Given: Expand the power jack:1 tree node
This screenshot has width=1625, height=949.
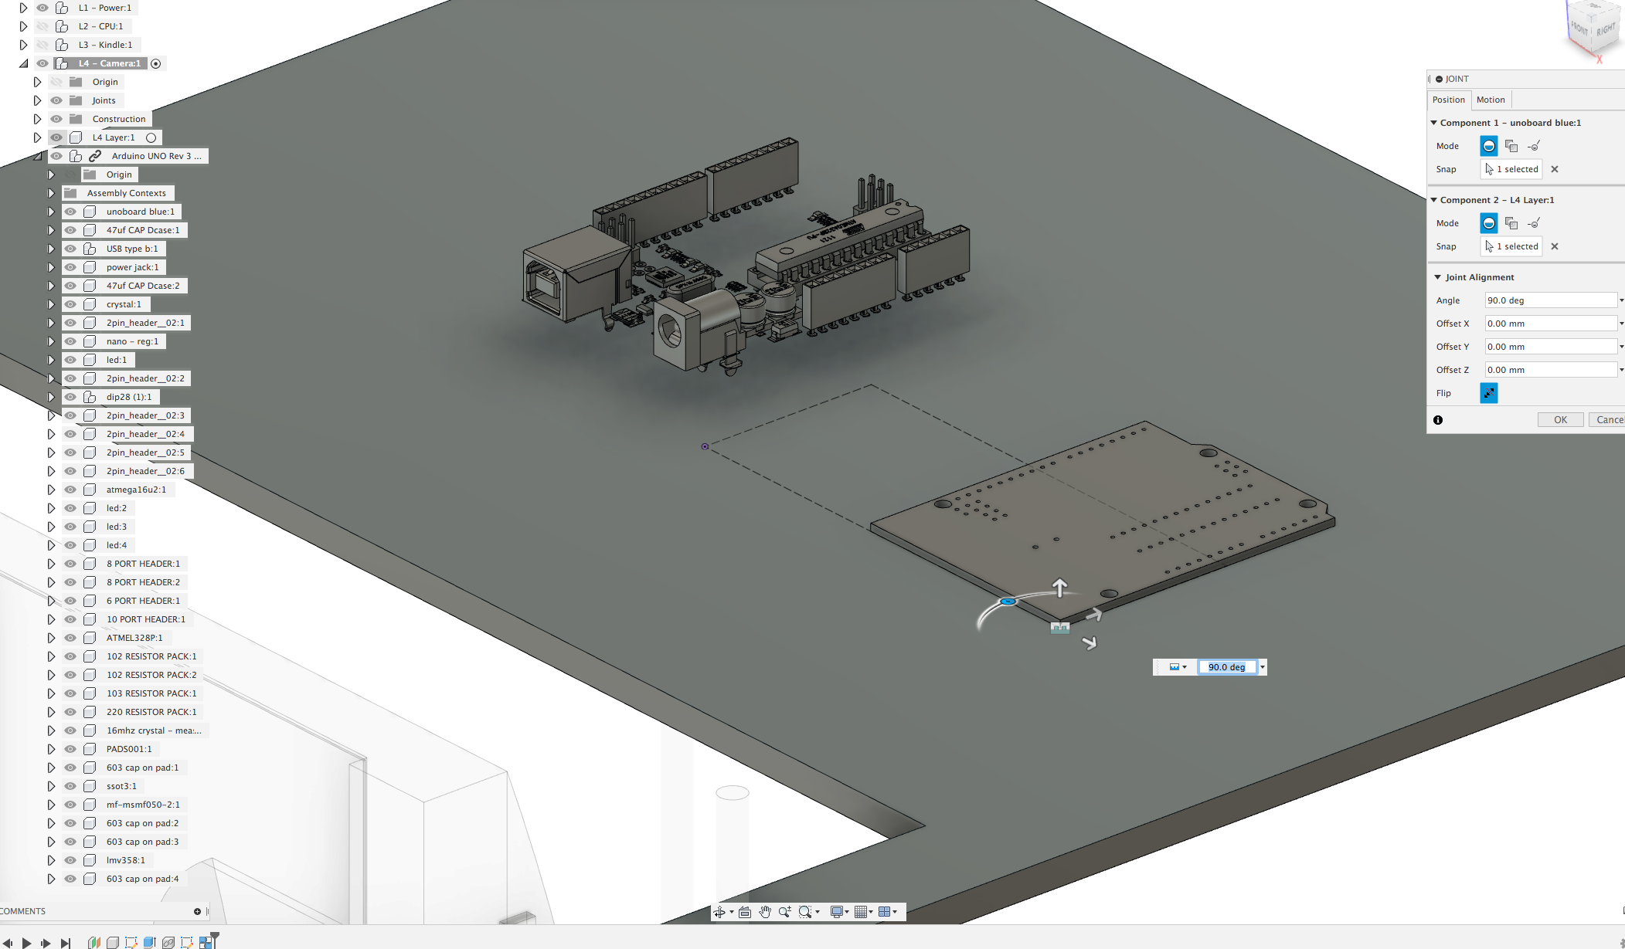Looking at the screenshot, I should point(51,267).
